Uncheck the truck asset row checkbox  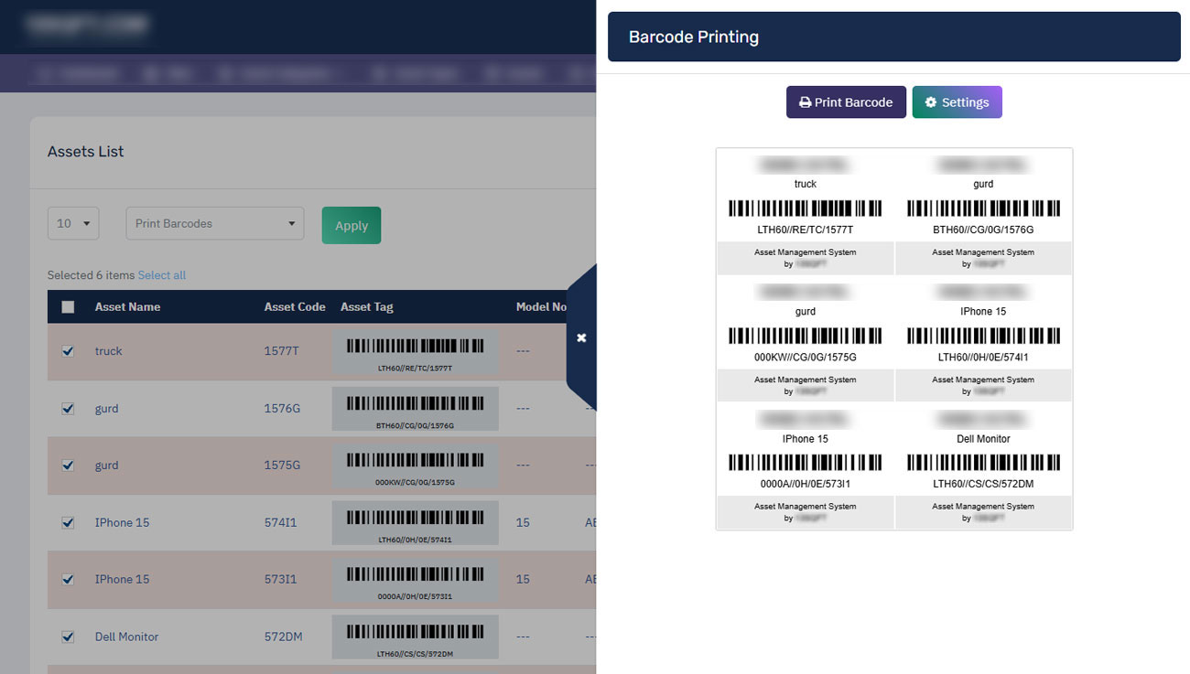tap(68, 351)
